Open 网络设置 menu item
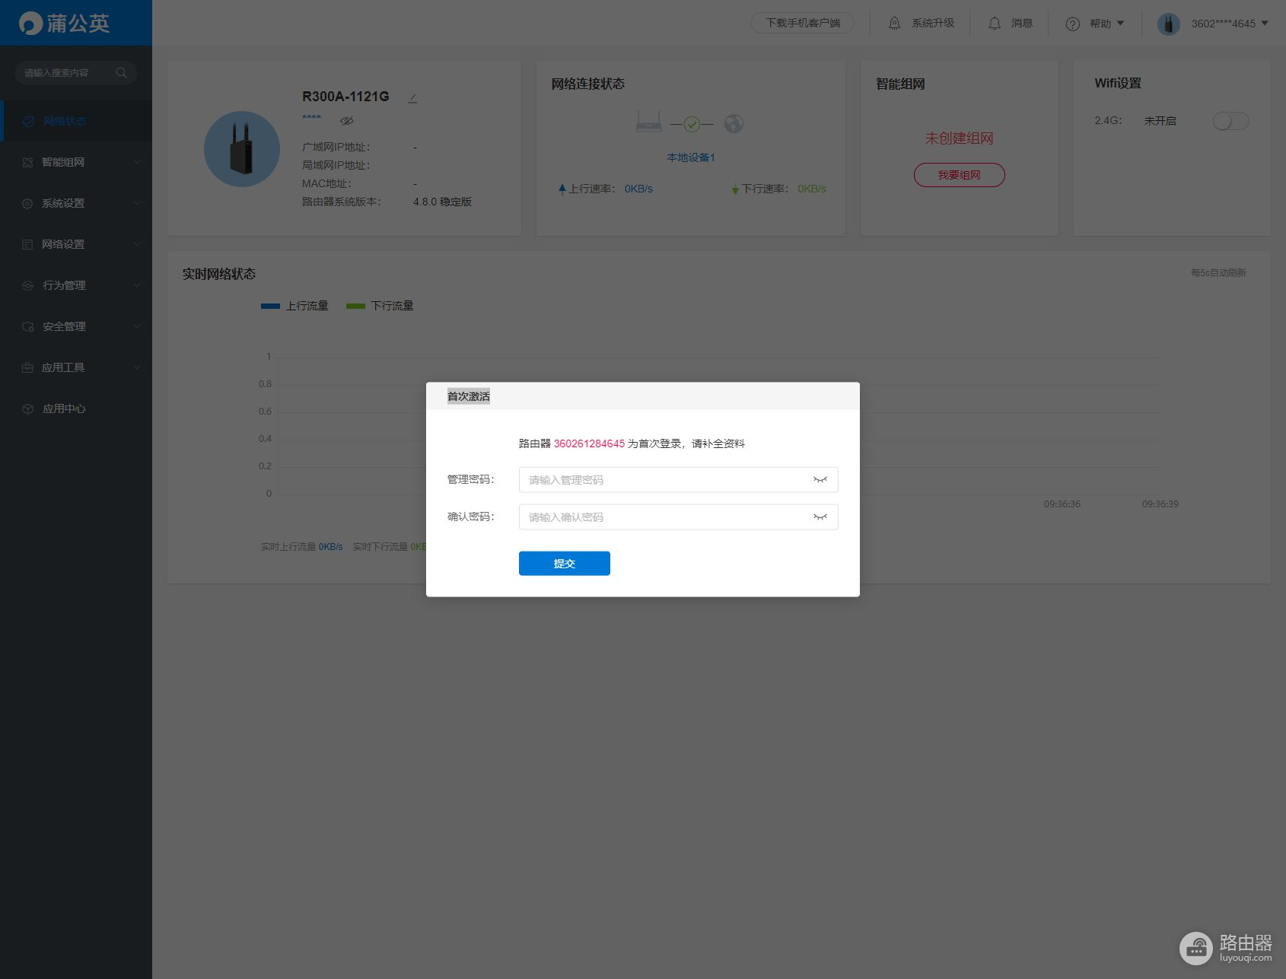Screen dimensions: 1286x979 [x=76, y=244]
